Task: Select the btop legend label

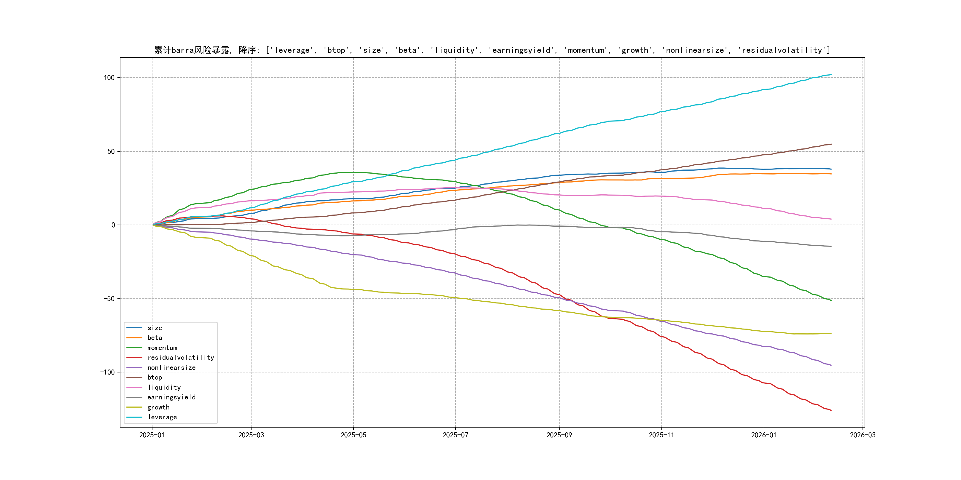Action: pos(155,377)
